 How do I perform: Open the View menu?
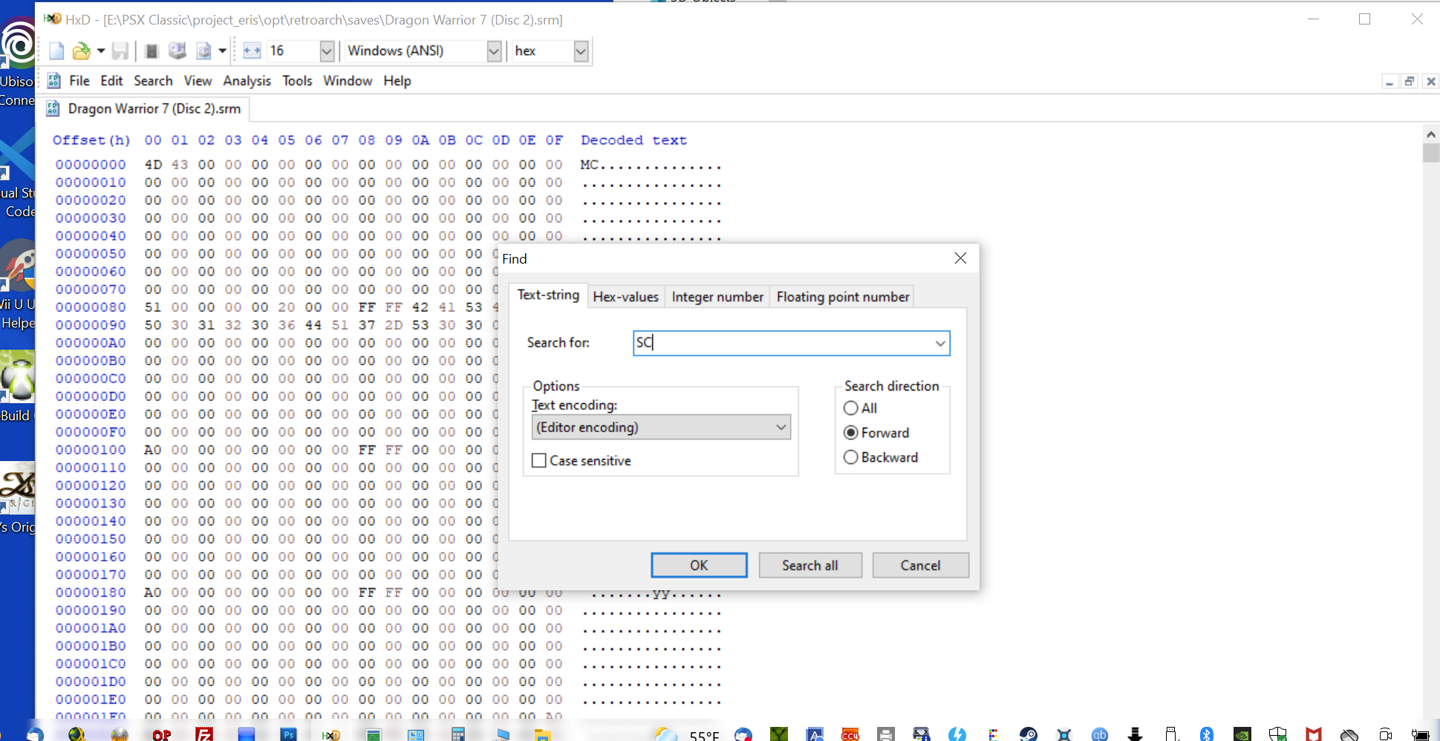[198, 80]
